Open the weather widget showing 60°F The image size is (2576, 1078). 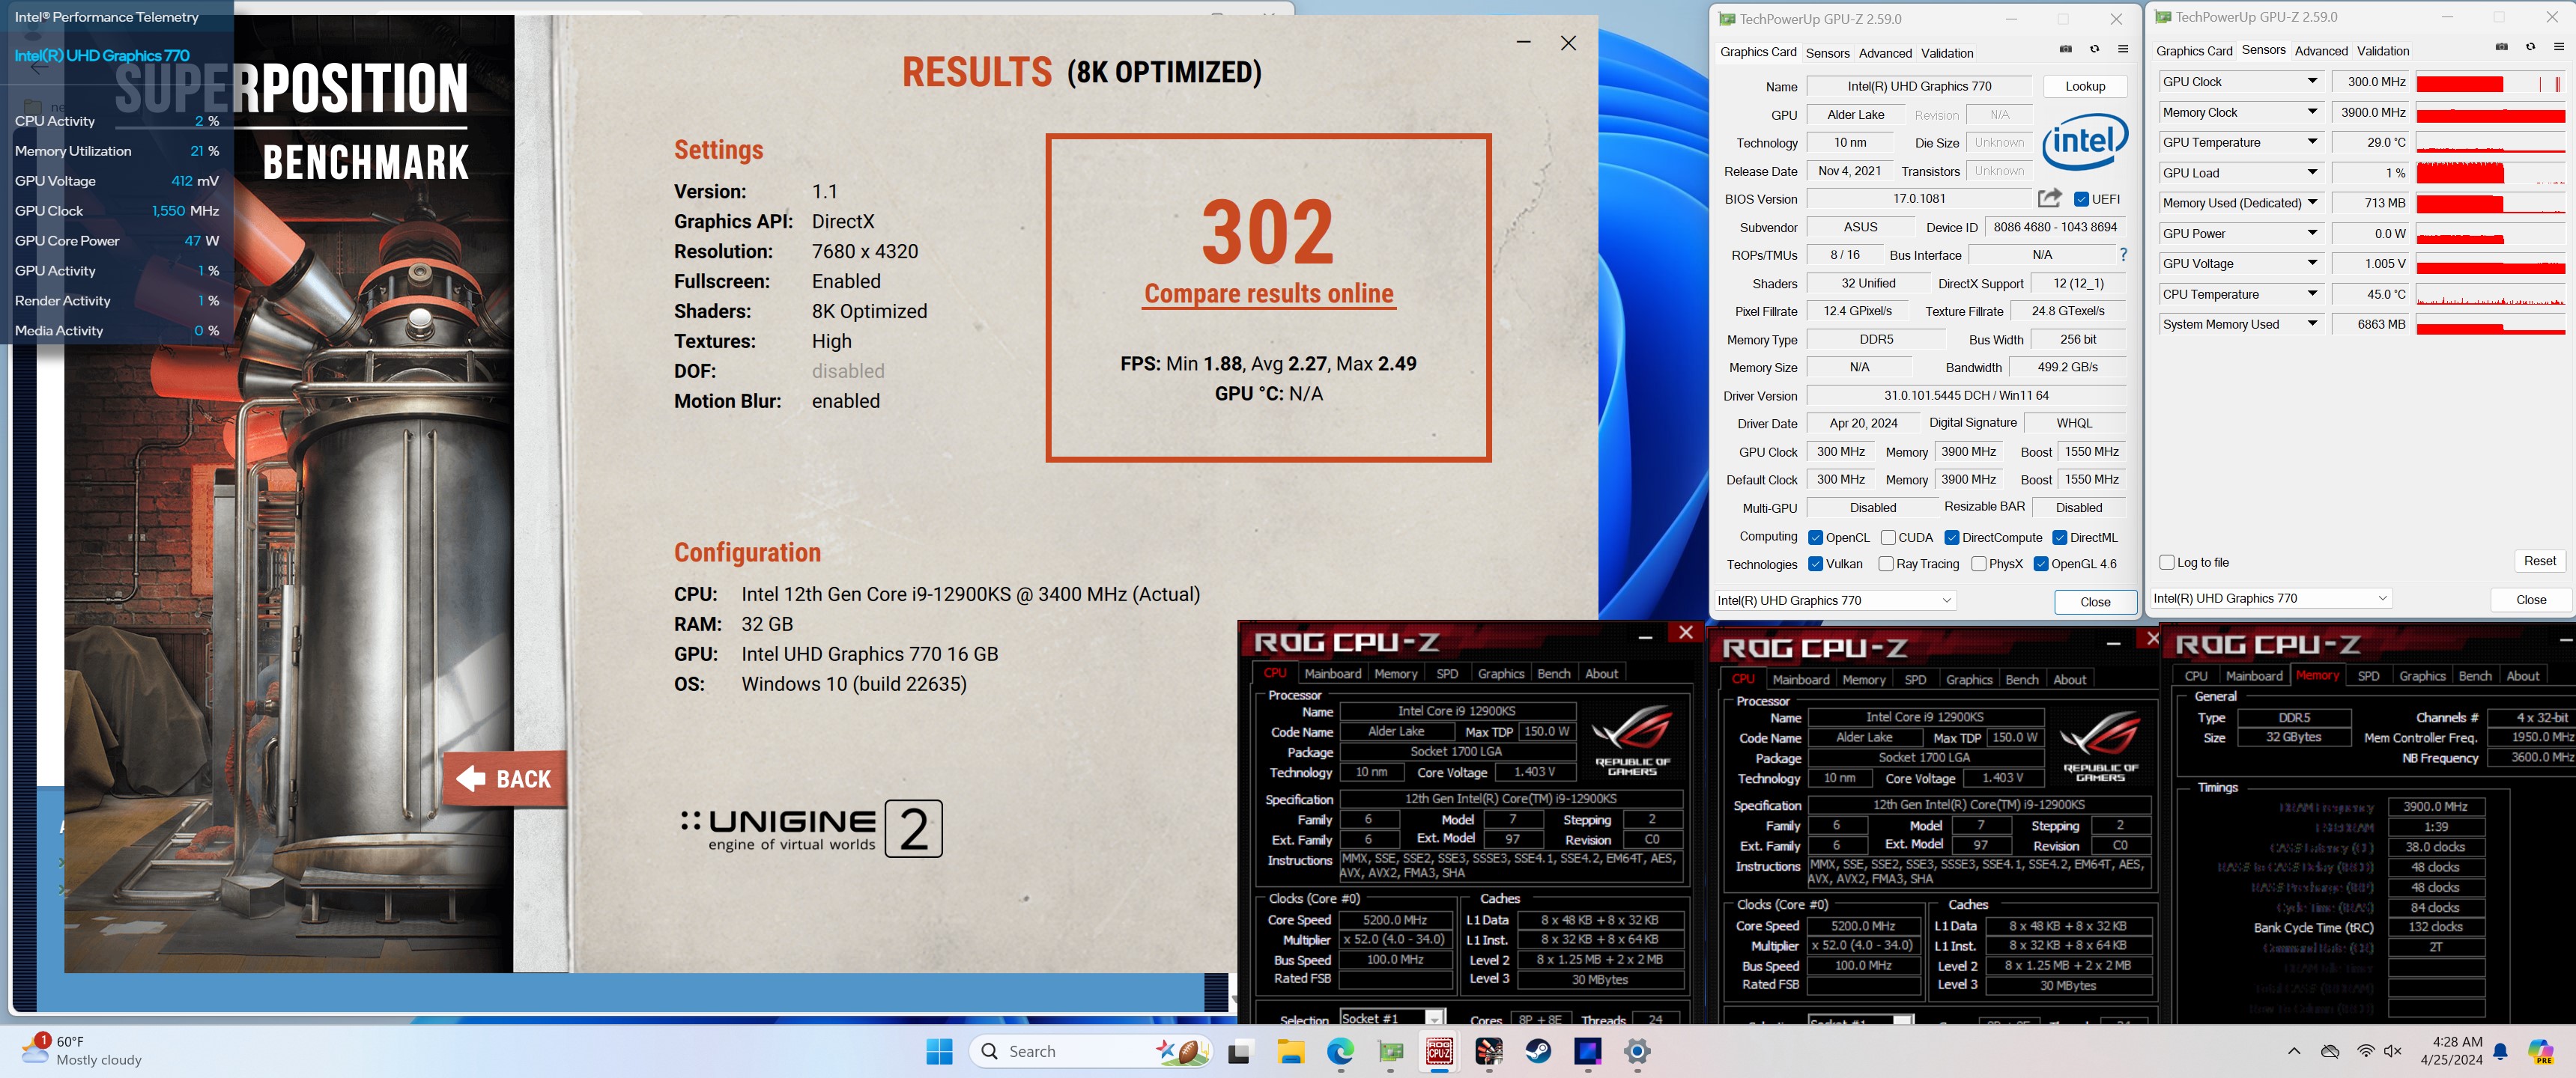[82, 1050]
